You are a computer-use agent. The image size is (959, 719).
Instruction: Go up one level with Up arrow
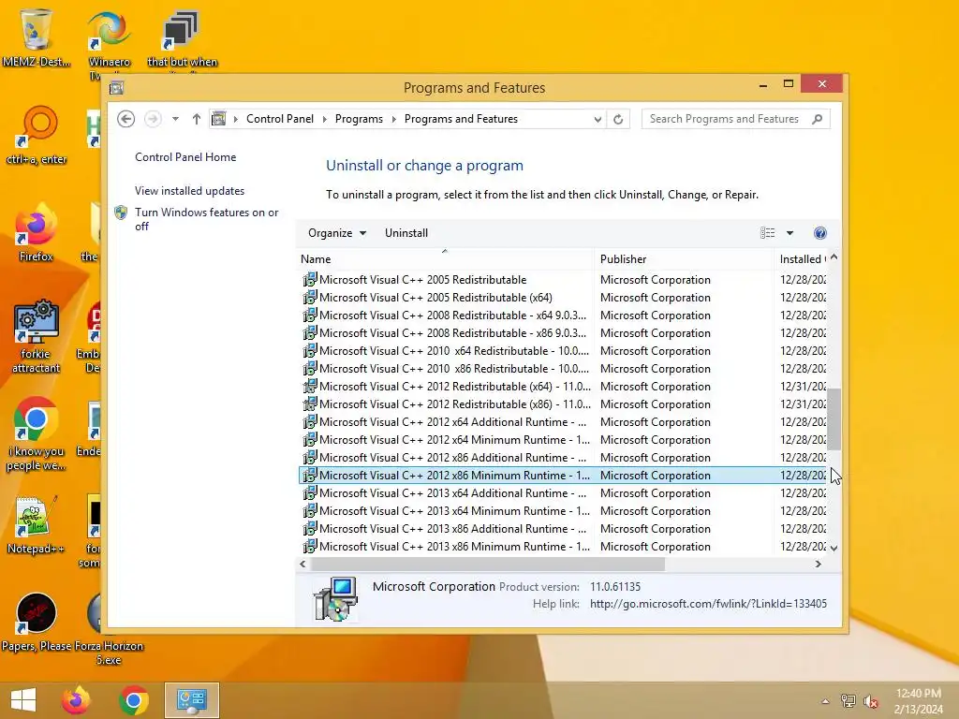[x=197, y=119]
